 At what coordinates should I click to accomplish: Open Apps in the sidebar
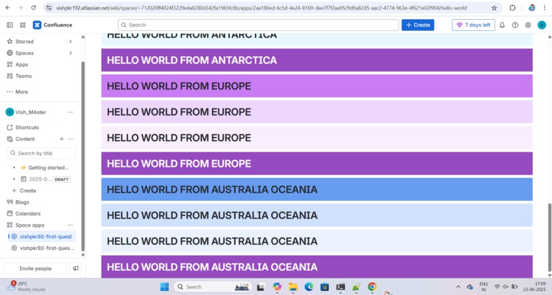click(21, 65)
